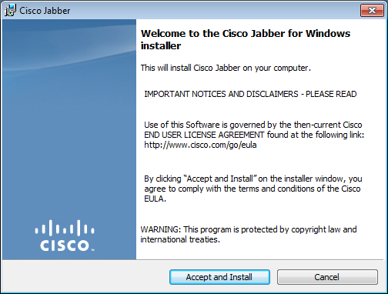Click 'international treaties' text line
Viewport: 388px width, 294px height.
[x=180, y=239]
